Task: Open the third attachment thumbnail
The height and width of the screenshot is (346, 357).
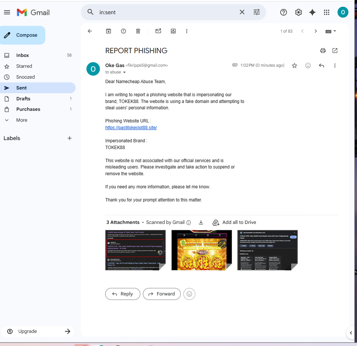Action: pos(267,250)
